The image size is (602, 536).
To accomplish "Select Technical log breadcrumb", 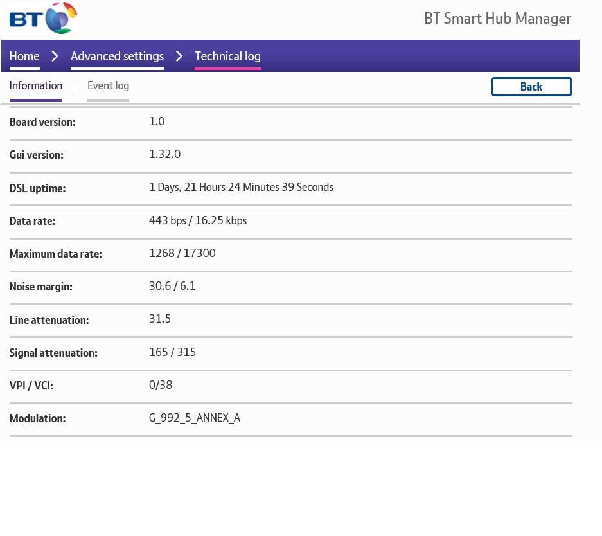I will pos(227,57).
